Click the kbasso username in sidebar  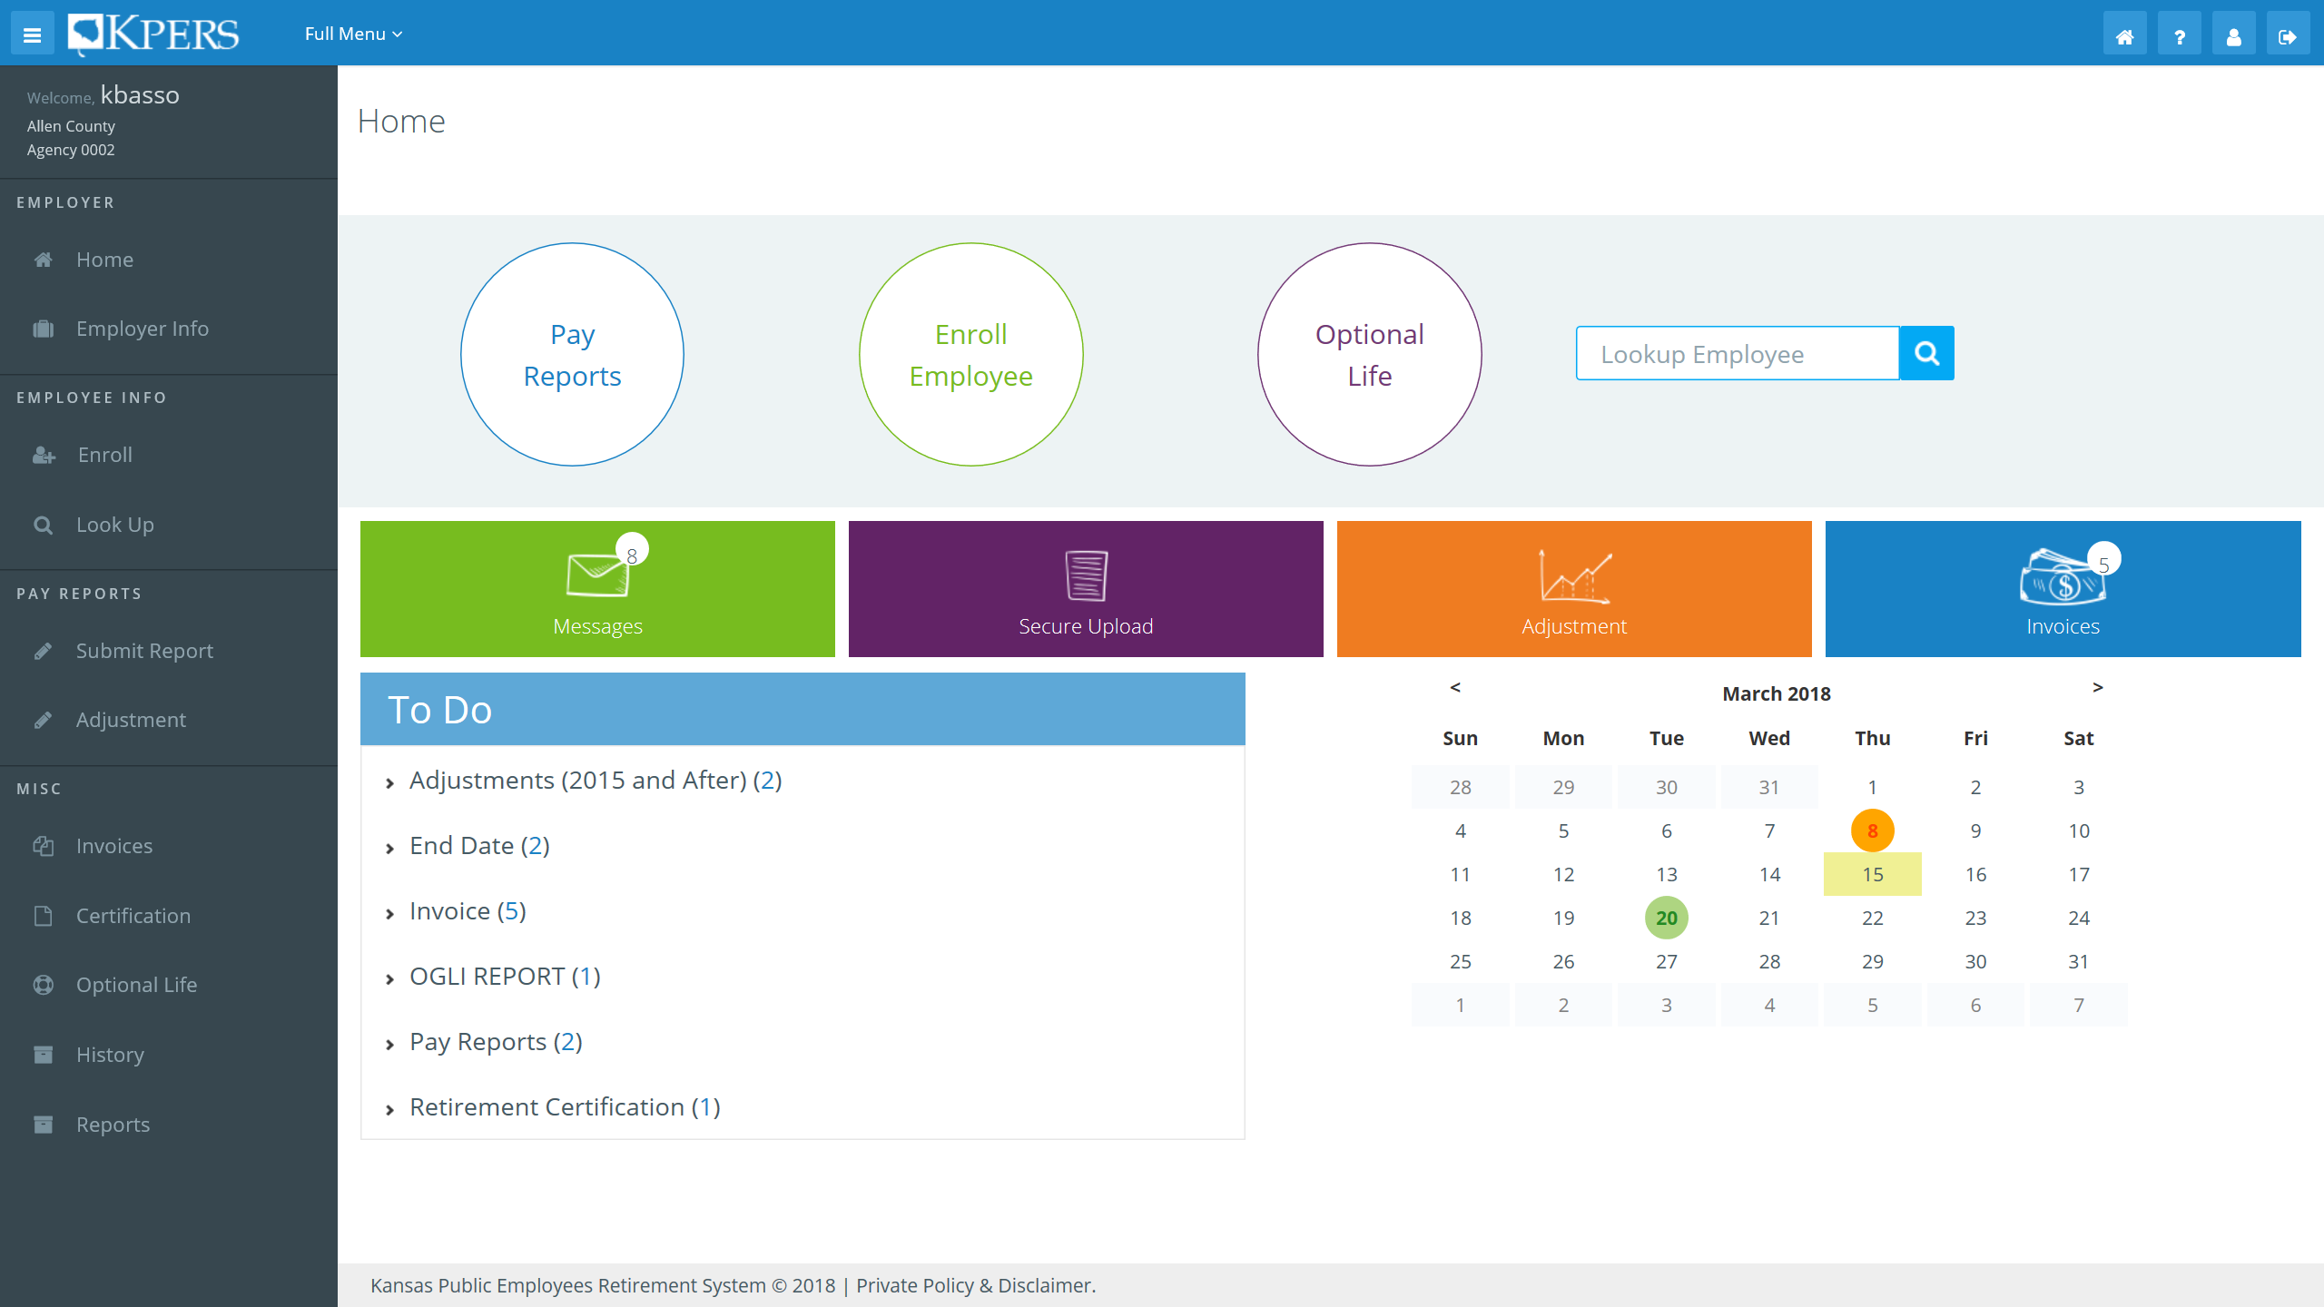[x=140, y=95]
